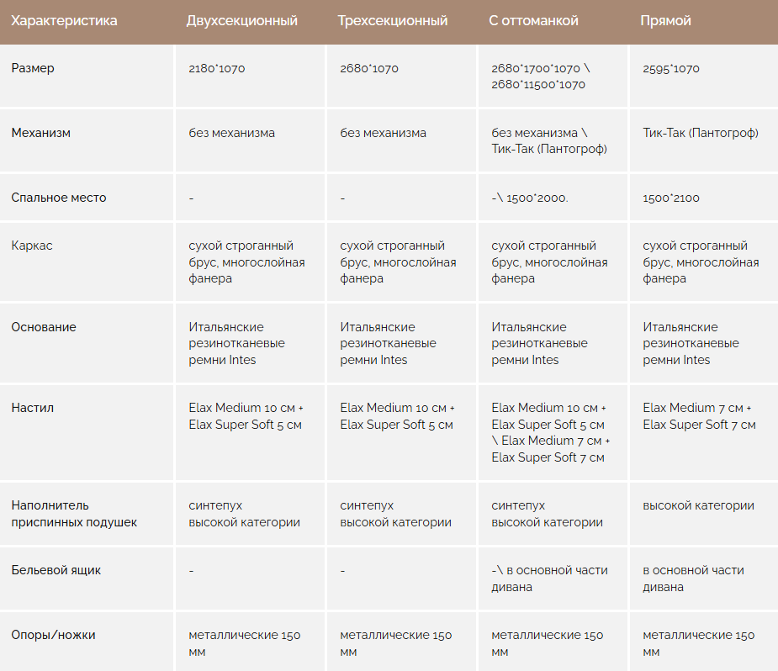Select the Бельевой ящик row label
This screenshot has width=778, height=671.
point(56,570)
